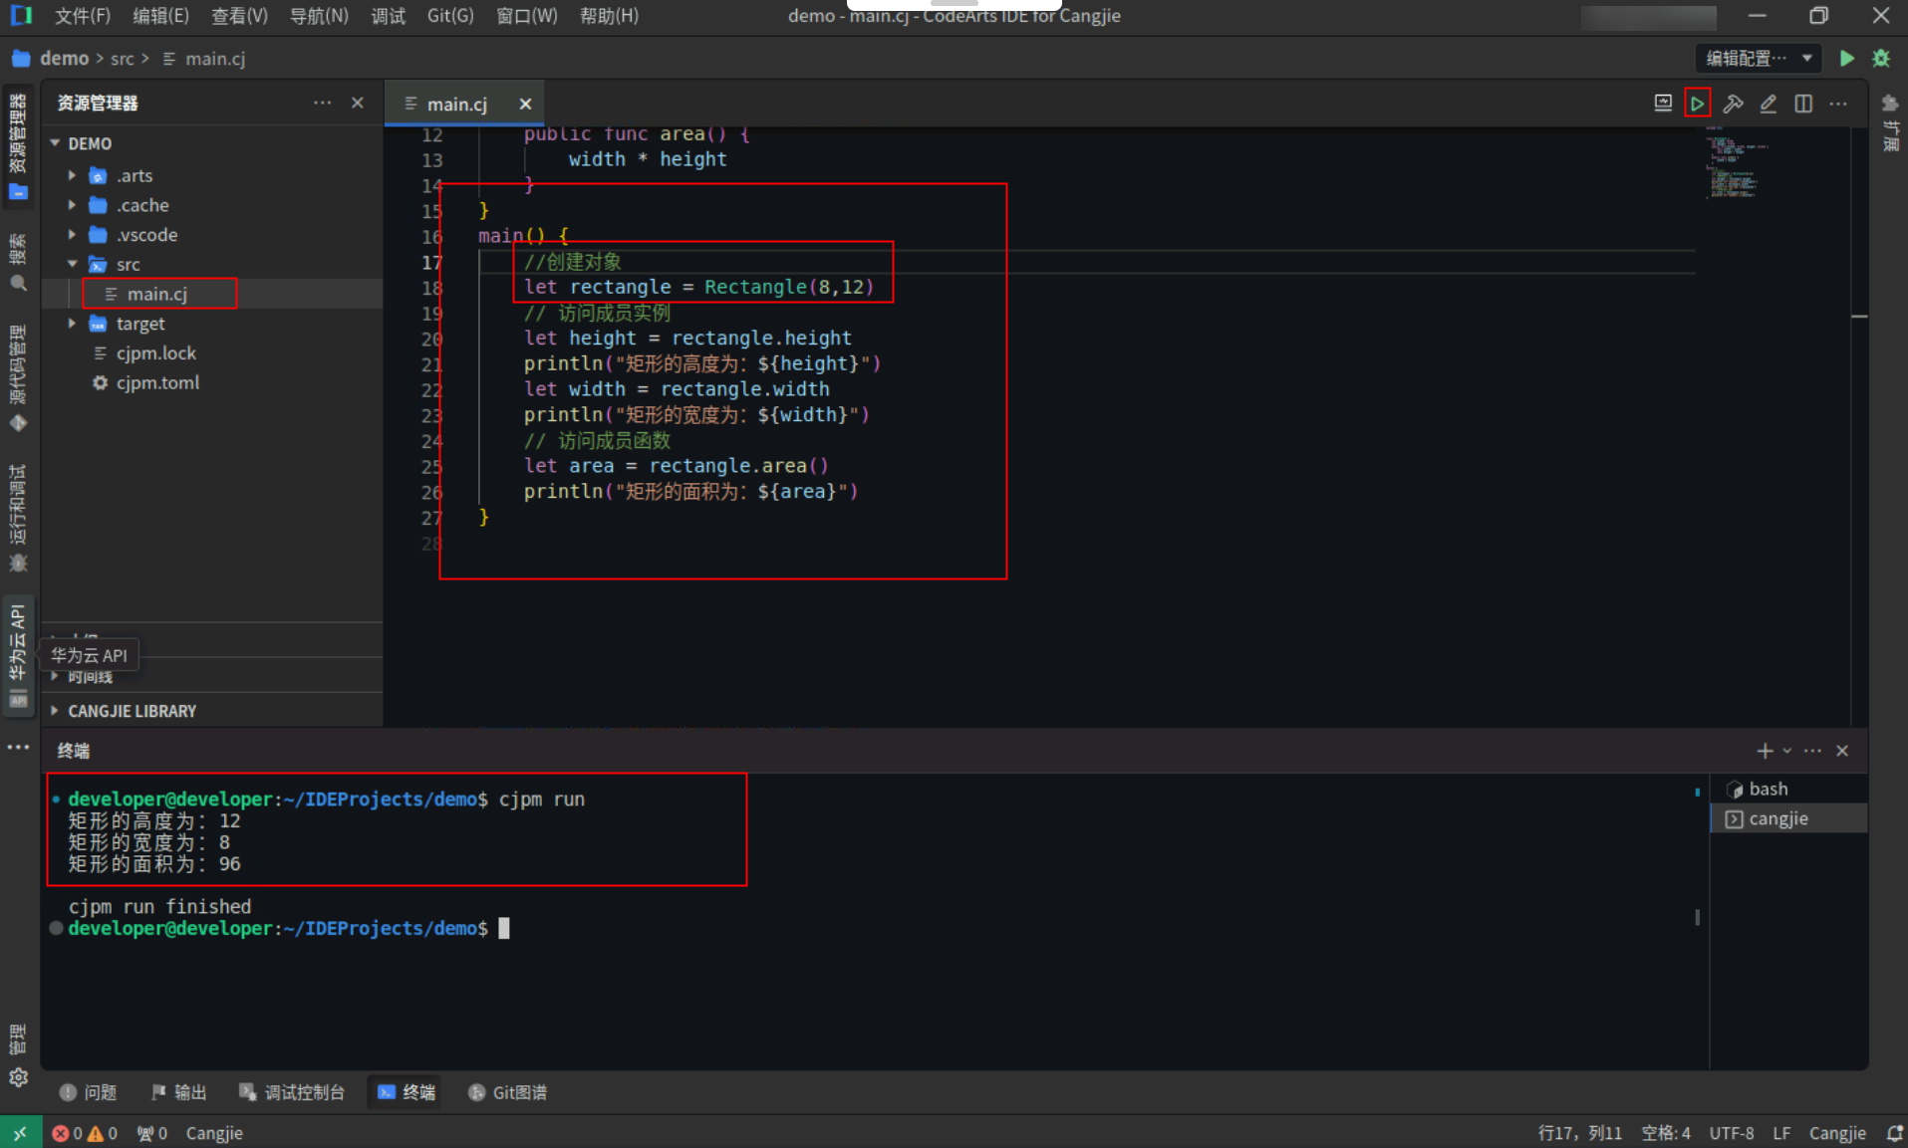Viewport: 1908px width, 1148px height.
Task: Open the Git(G) menu
Action: click(x=450, y=16)
